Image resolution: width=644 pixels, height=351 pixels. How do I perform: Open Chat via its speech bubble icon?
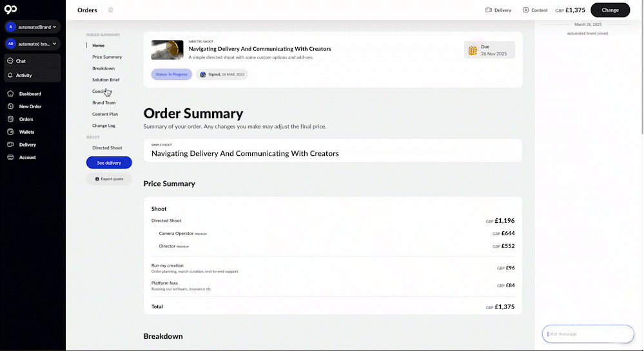tap(10, 61)
